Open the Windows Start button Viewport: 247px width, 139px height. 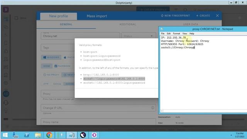coord(5,135)
